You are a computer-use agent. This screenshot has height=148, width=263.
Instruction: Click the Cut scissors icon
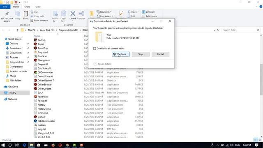pos(32,12)
